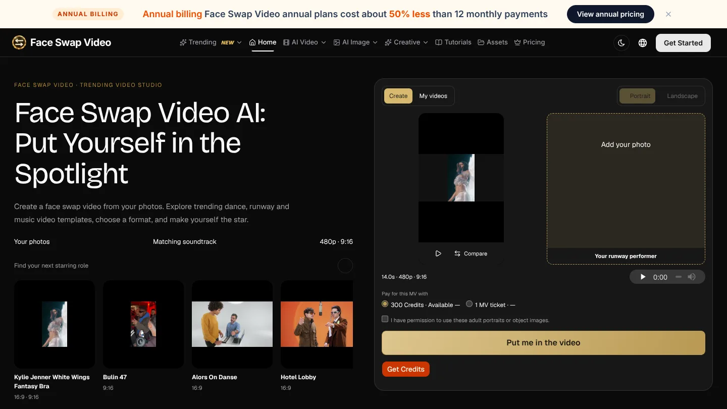Screen dimensions: 727x409
Task: Open the language globe icon
Action: (x=643, y=43)
